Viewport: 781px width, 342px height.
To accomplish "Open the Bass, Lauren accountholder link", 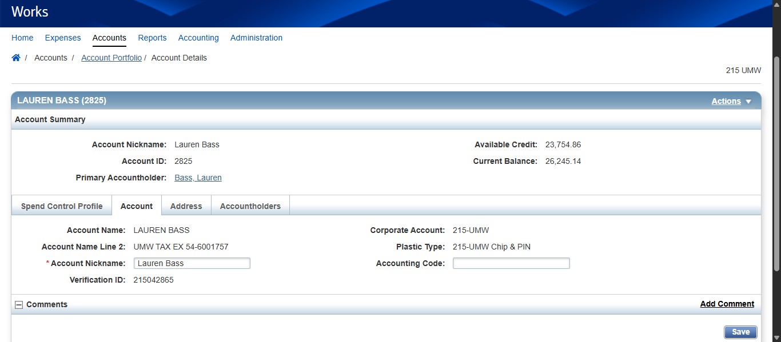I will [198, 178].
